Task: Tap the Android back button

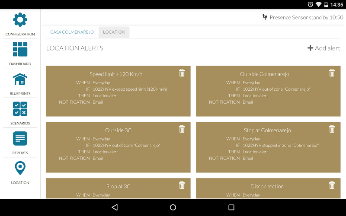Action: click(x=115, y=207)
